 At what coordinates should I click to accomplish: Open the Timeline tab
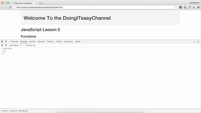[x=50, y=41]
